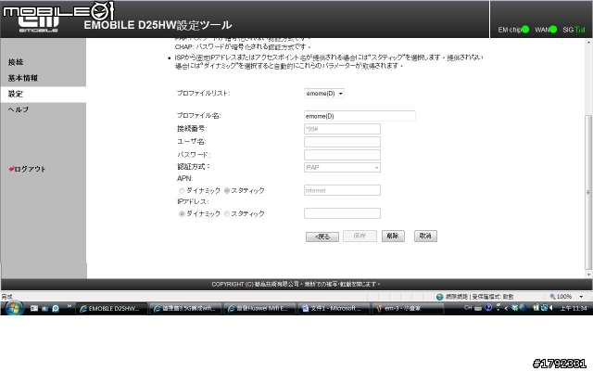Click the volume speaker tray icon
This screenshot has height=371, width=593.
click(x=551, y=308)
